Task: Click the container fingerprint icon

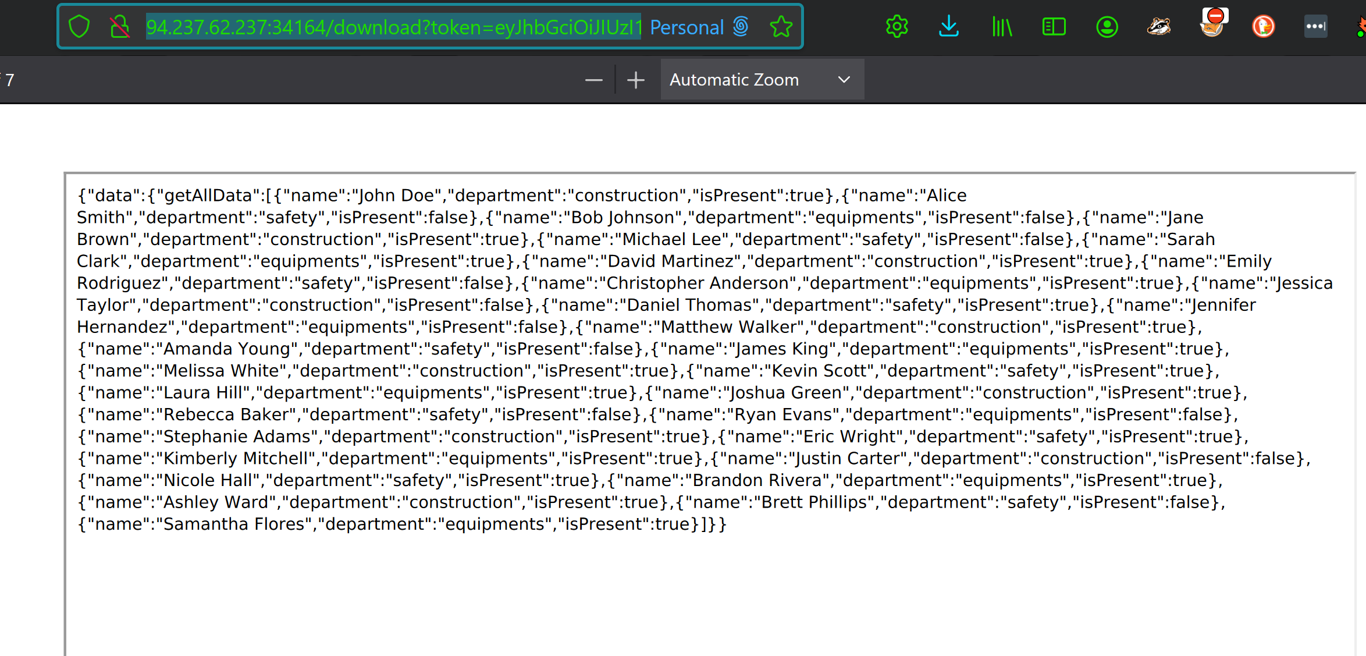Action: pos(741,27)
